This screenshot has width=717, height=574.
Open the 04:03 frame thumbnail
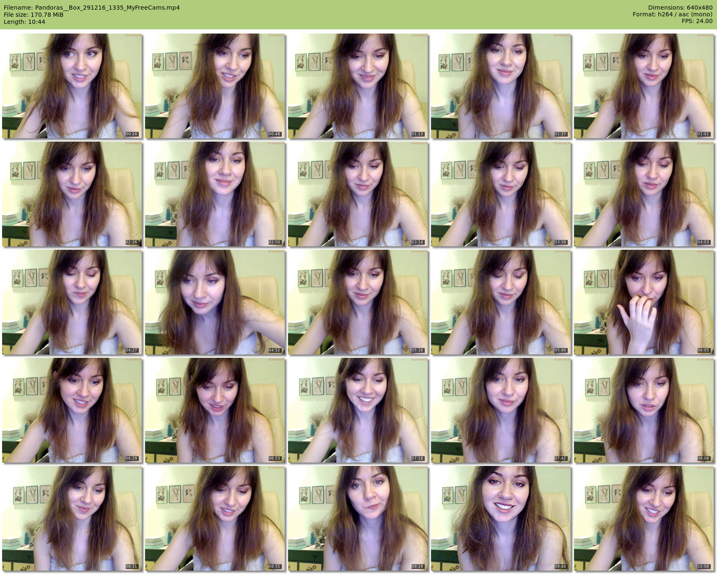(x=644, y=194)
